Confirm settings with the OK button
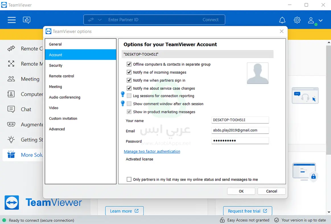The height and width of the screenshot is (224, 331). [241, 191]
